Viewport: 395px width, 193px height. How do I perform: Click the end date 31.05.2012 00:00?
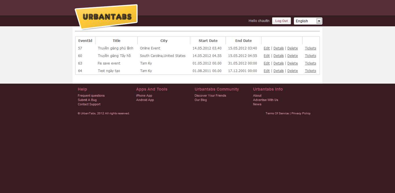243,63
